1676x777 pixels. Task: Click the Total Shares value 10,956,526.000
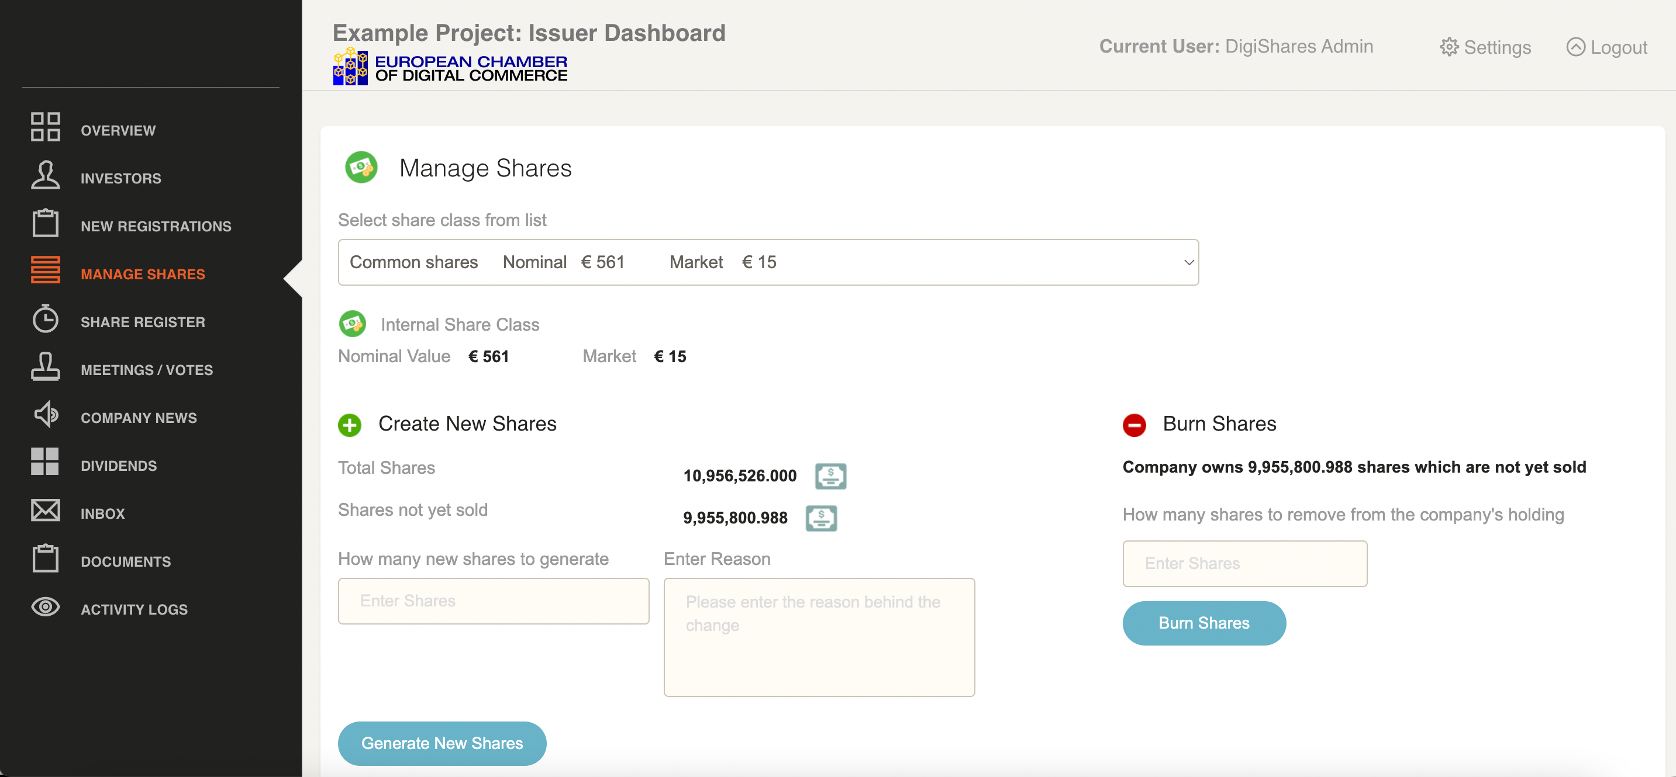coord(739,476)
